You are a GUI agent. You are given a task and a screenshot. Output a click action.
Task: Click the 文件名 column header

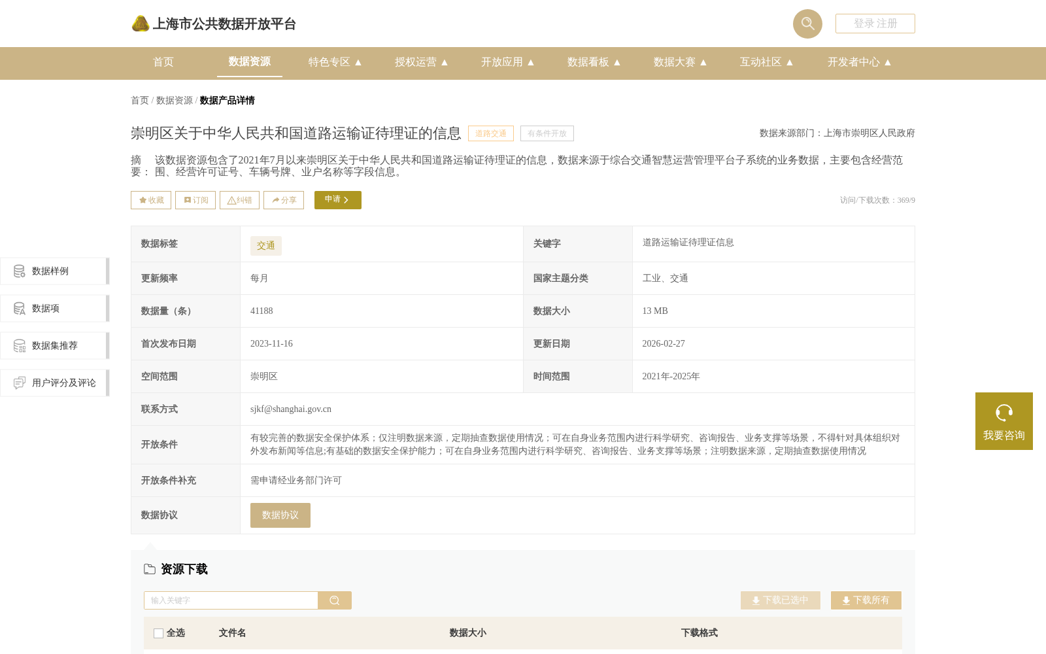(x=232, y=633)
